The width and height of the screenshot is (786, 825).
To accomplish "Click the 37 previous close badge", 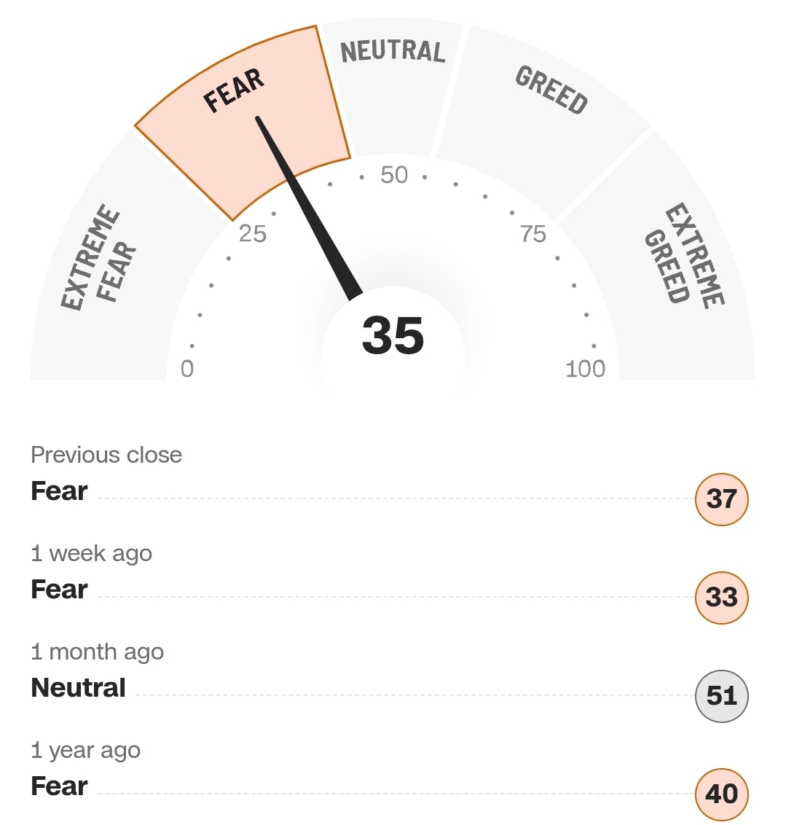I will click(721, 499).
